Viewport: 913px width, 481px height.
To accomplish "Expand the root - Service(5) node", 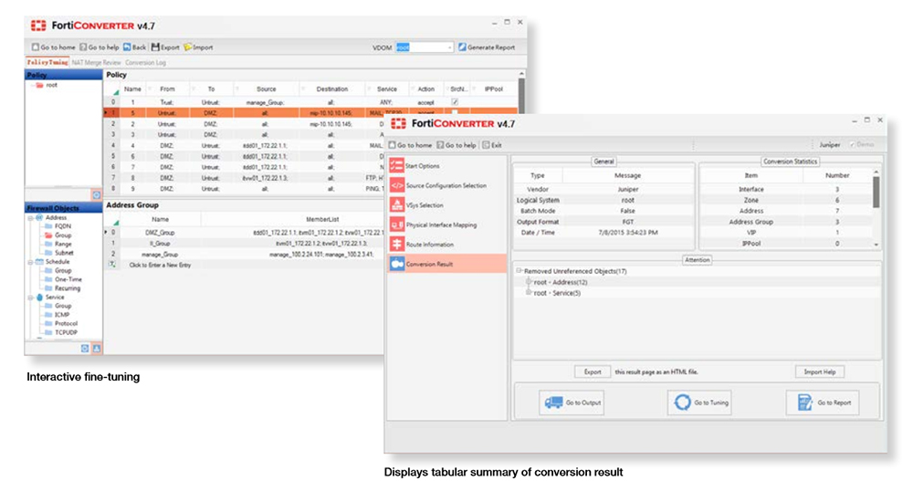I will pos(529,293).
